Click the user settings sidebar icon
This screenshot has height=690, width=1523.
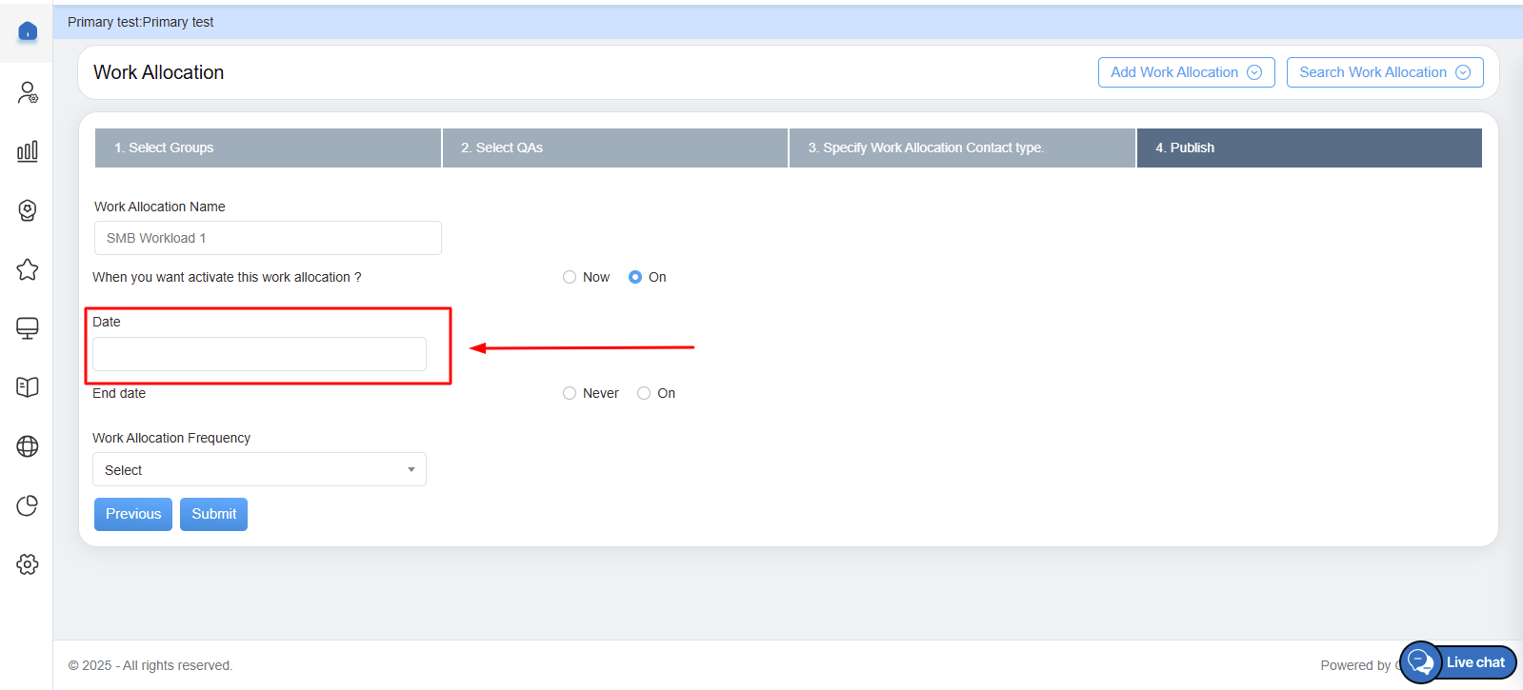click(28, 92)
